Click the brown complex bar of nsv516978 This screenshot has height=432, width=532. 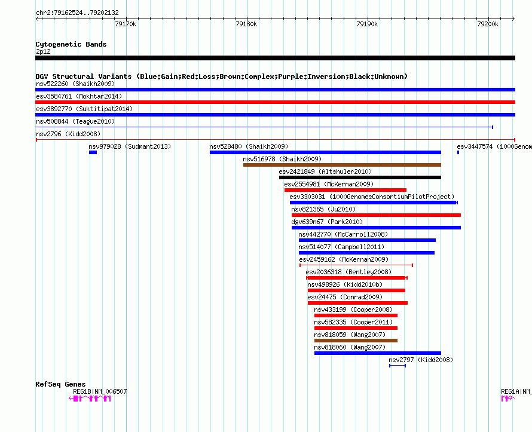[342, 165]
